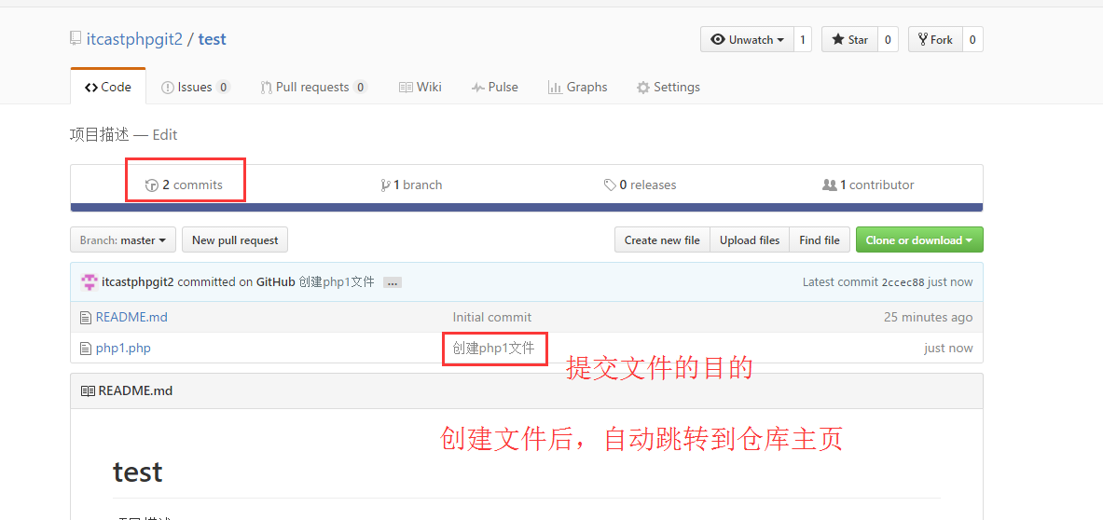
Task: Open the test repository link
Action: pos(212,39)
